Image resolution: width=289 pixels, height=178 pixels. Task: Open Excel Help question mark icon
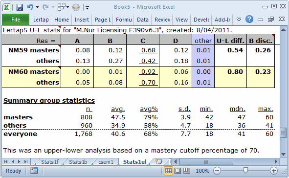pos(249,19)
